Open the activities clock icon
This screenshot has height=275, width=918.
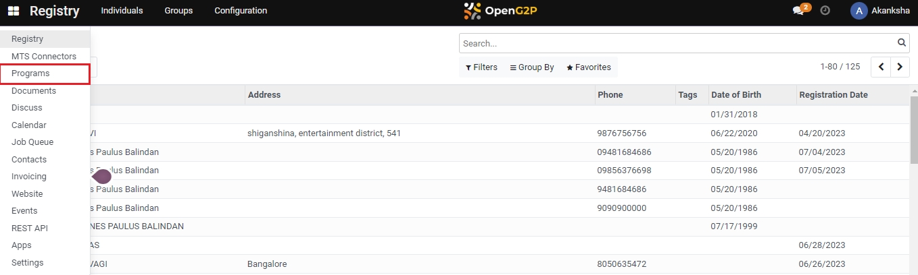click(825, 11)
